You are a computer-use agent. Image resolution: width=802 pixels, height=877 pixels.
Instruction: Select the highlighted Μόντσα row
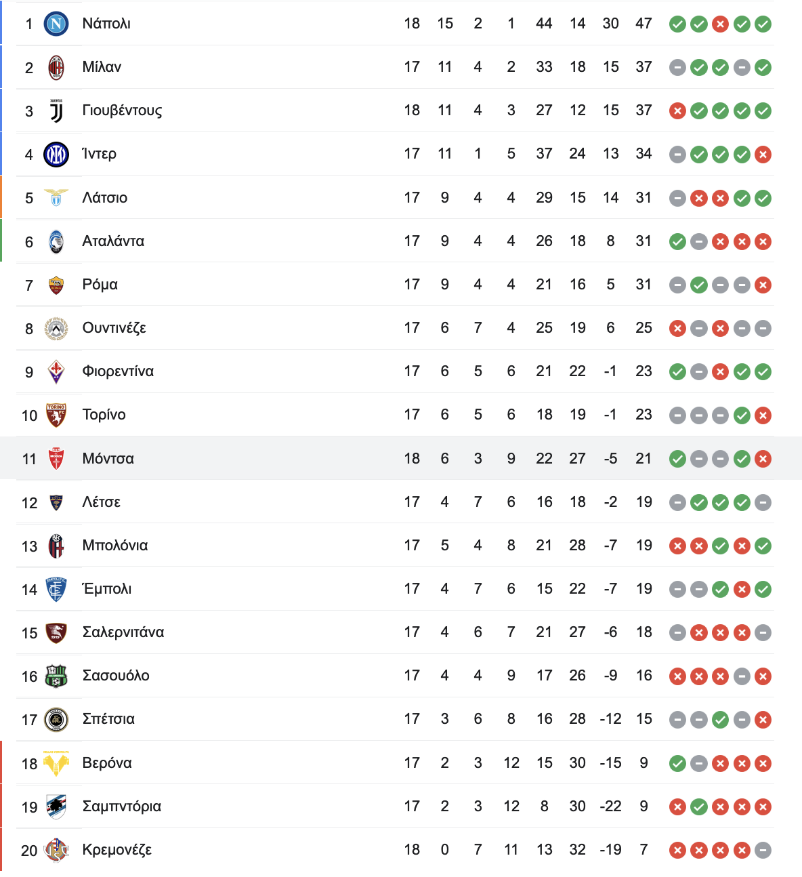click(401, 458)
